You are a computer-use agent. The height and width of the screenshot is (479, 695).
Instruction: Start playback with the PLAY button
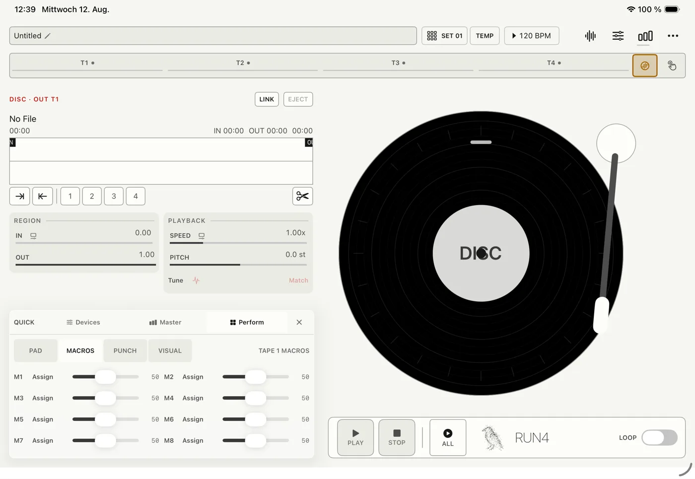click(x=355, y=438)
